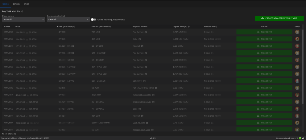
Task: Click the 1350 - 13500 MXN amount cell
Action: coord(101,123)
